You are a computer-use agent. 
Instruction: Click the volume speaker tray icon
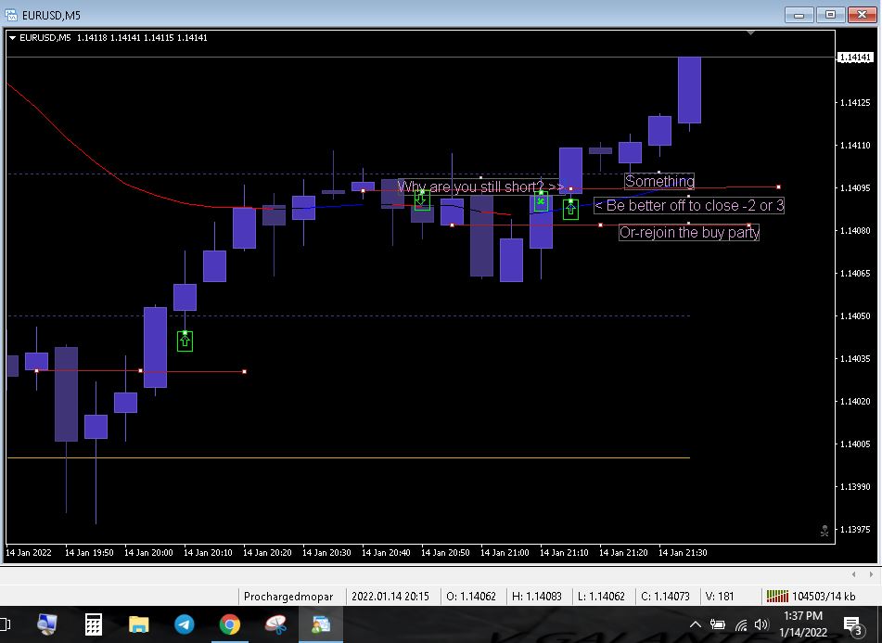click(761, 624)
